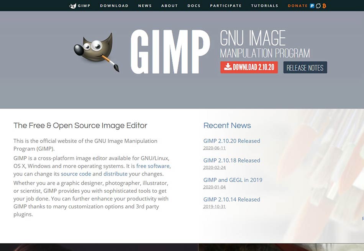Open the Docs menu item

pyautogui.click(x=194, y=6)
